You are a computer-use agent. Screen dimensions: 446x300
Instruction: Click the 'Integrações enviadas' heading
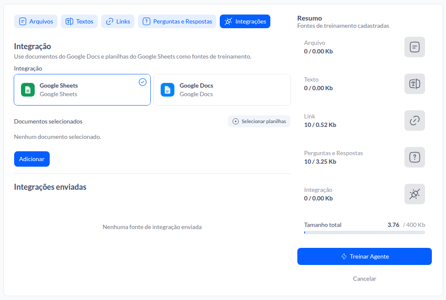tap(50, 187)
